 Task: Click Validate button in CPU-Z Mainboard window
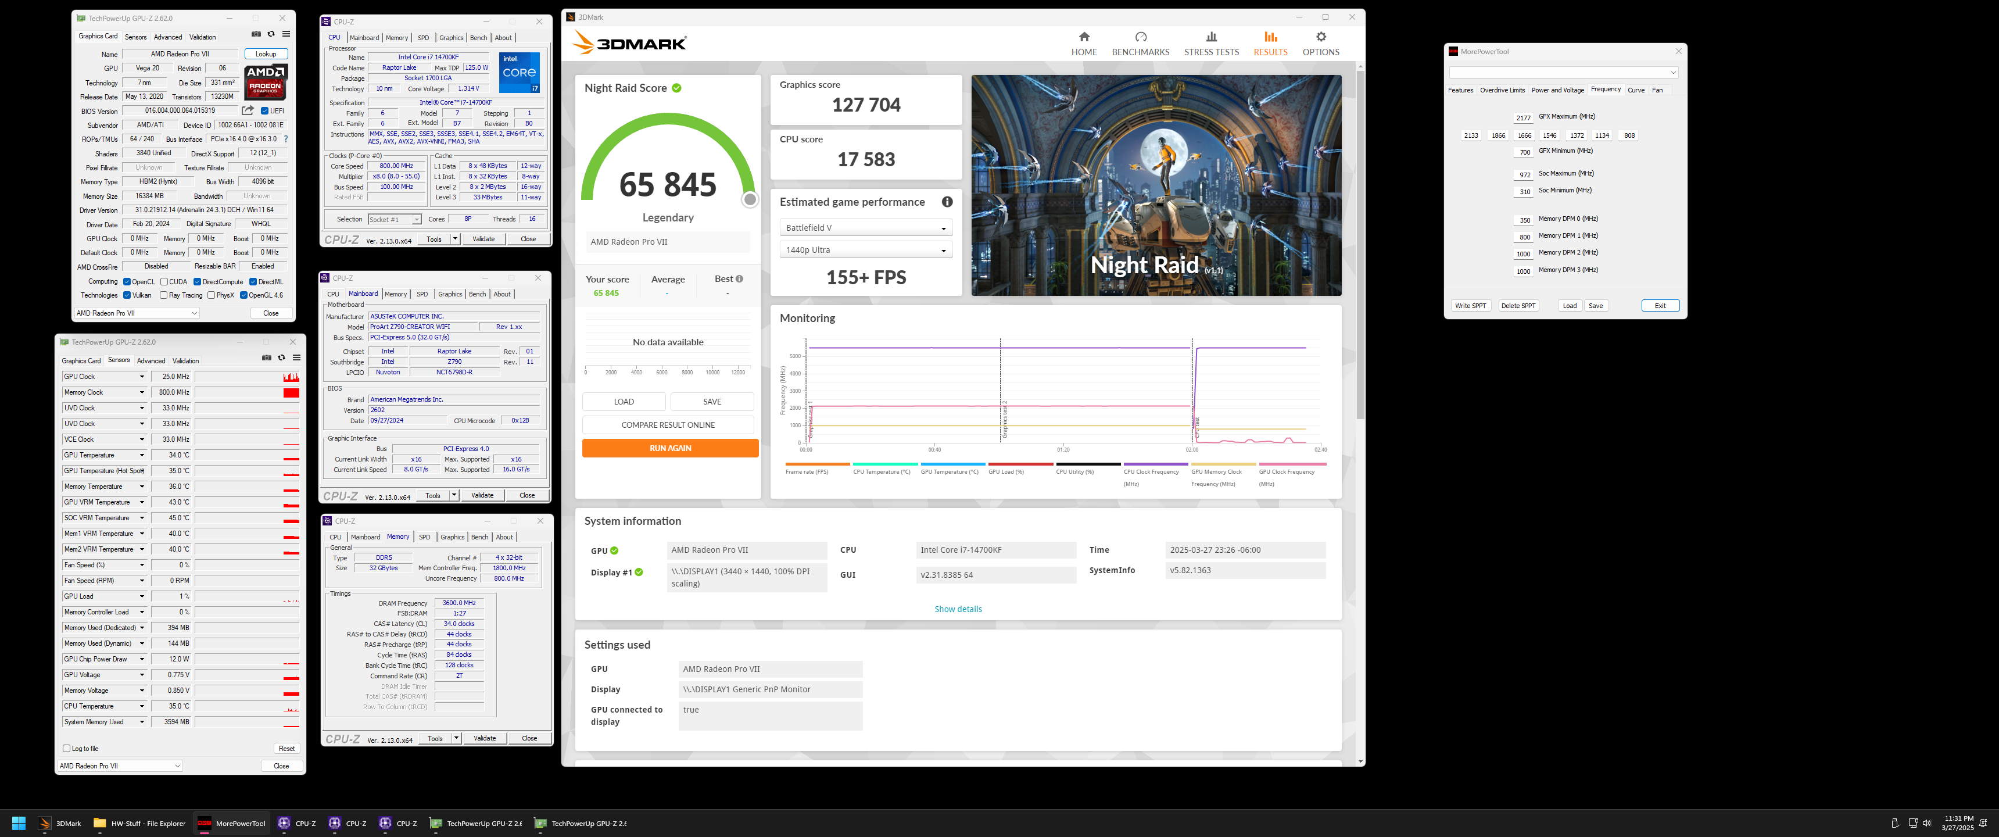tap(482, 495)
